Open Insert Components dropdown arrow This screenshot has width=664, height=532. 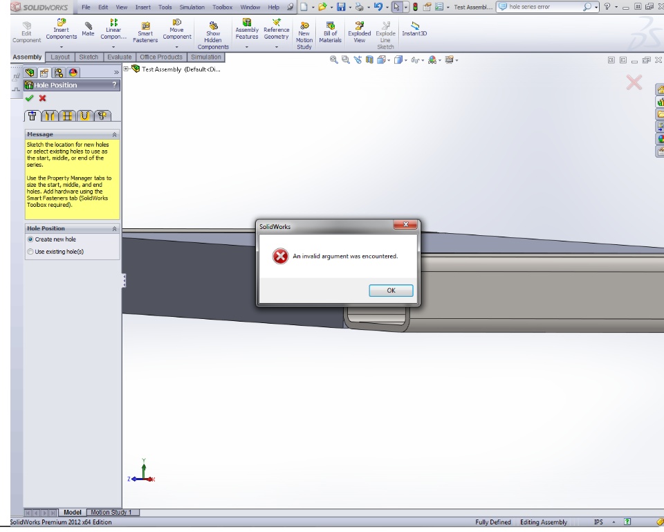pyautogui.click(x=62, y=47)
